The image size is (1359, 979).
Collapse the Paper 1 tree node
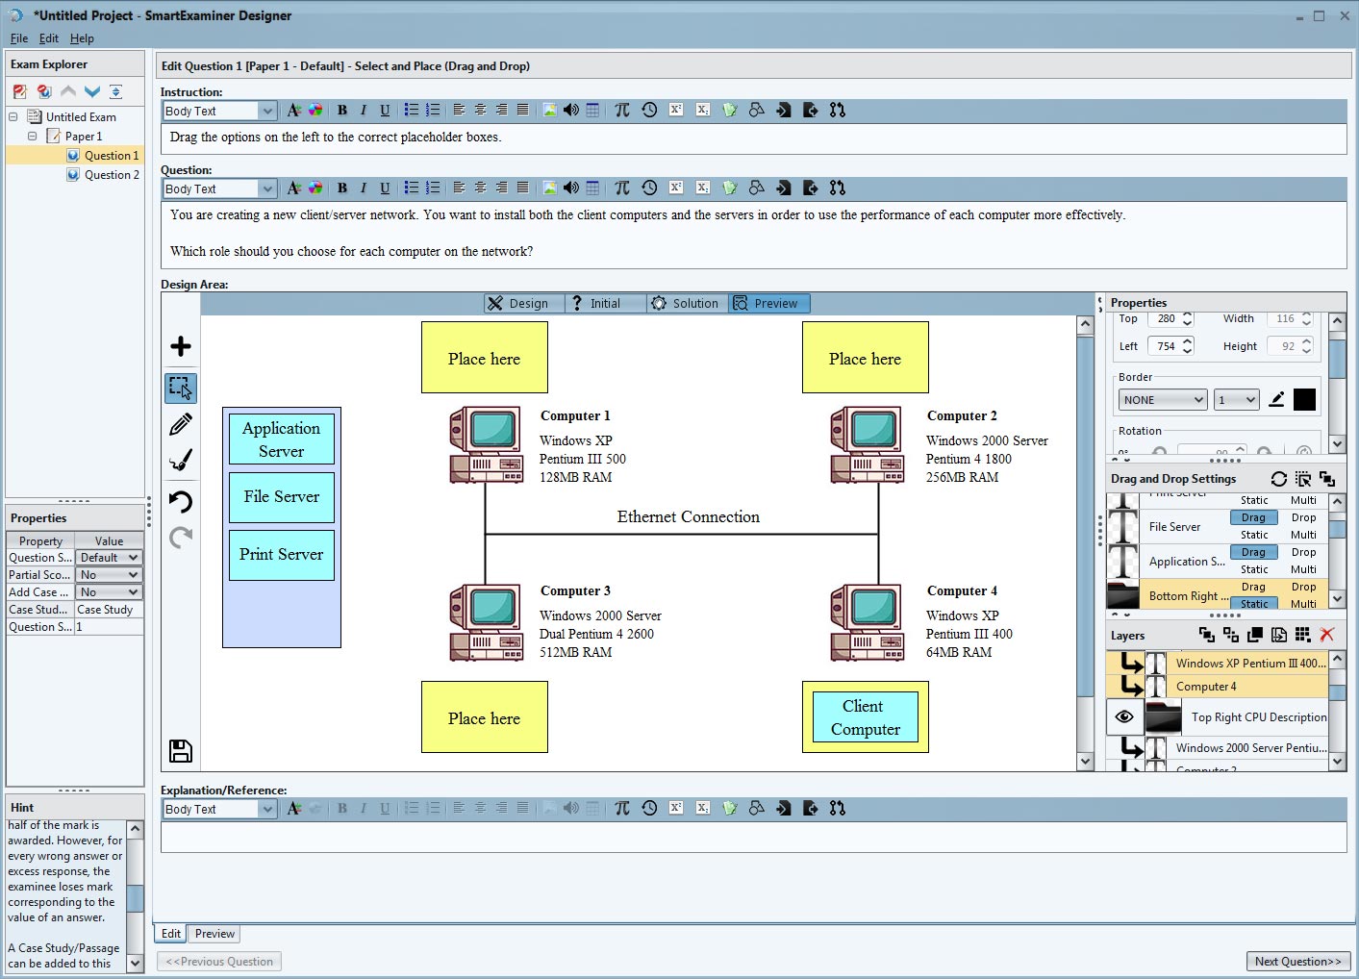pos(33,137)
